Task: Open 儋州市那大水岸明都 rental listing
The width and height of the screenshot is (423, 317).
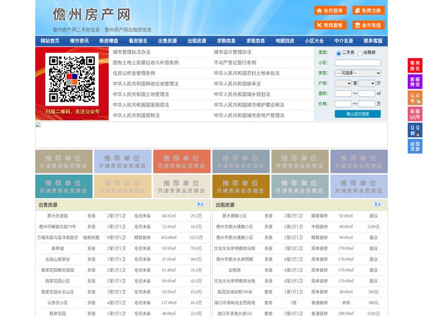Action: 234,259
